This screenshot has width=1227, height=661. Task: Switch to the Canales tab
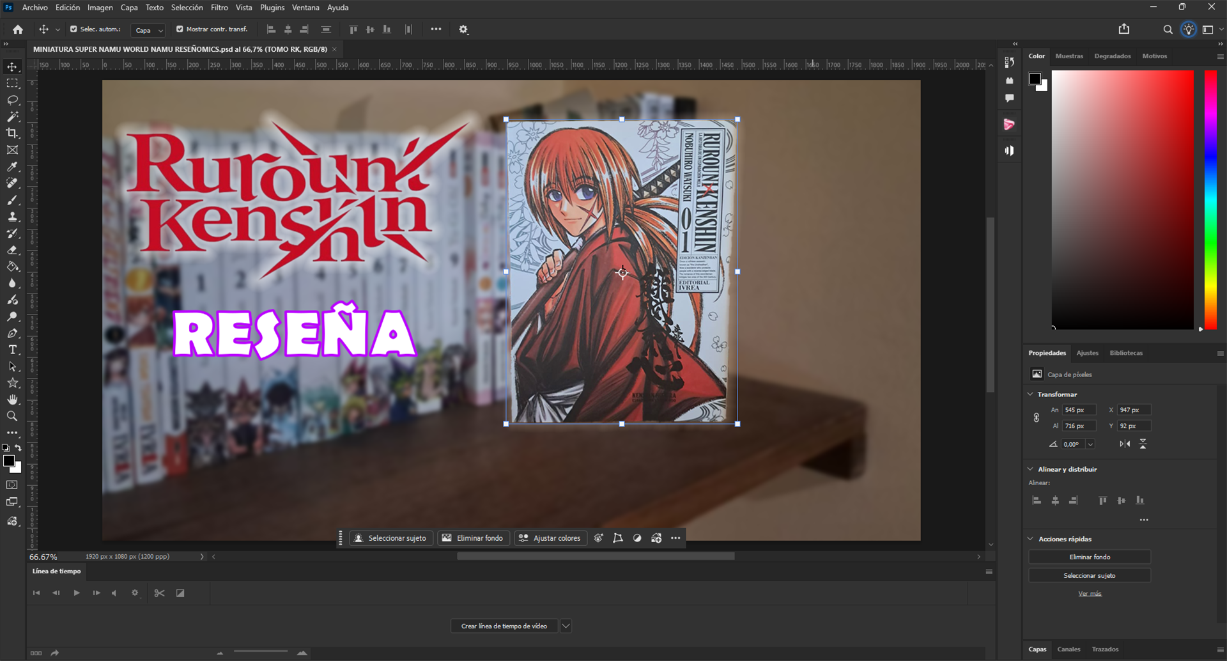tap(1069, 649)
